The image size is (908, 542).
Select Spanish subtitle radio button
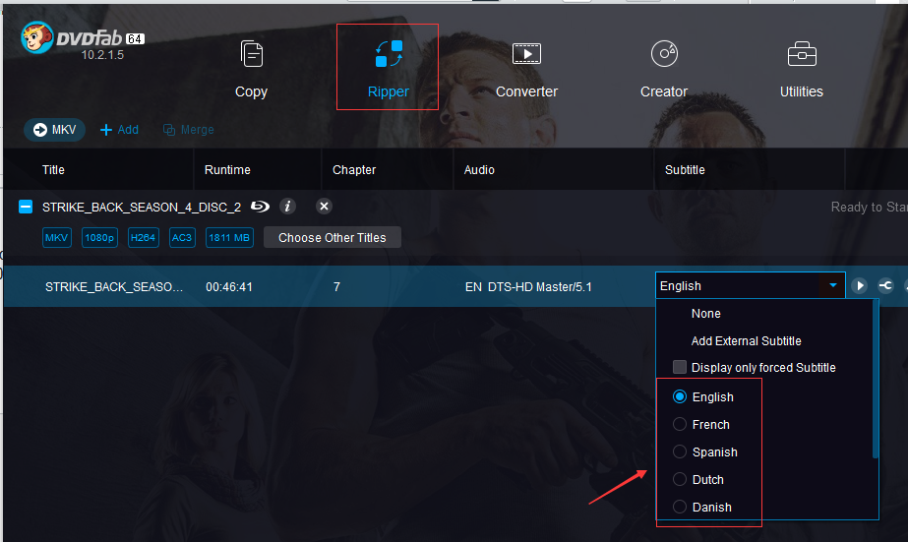click(680, 452)
